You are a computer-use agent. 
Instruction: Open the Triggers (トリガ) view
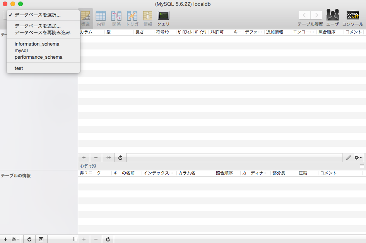[132, 19]
